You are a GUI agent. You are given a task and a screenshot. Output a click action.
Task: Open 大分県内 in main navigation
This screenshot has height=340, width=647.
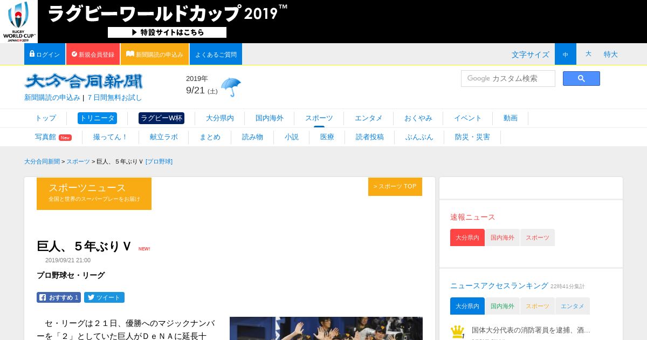[220, 118]
